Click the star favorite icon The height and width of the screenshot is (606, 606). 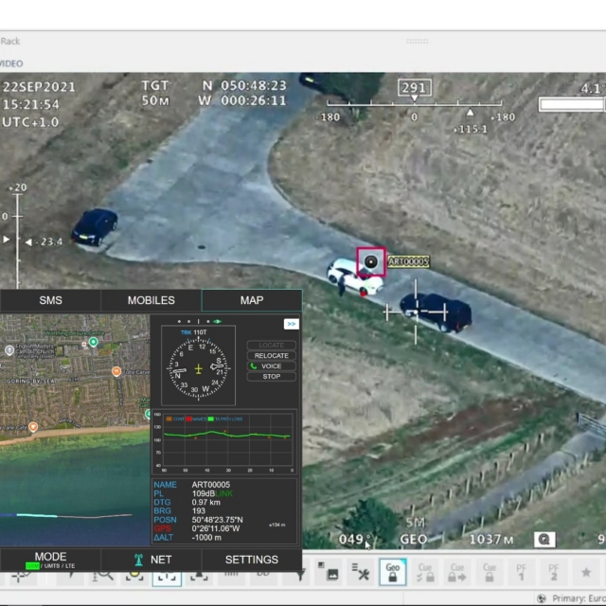pos(586,572)
